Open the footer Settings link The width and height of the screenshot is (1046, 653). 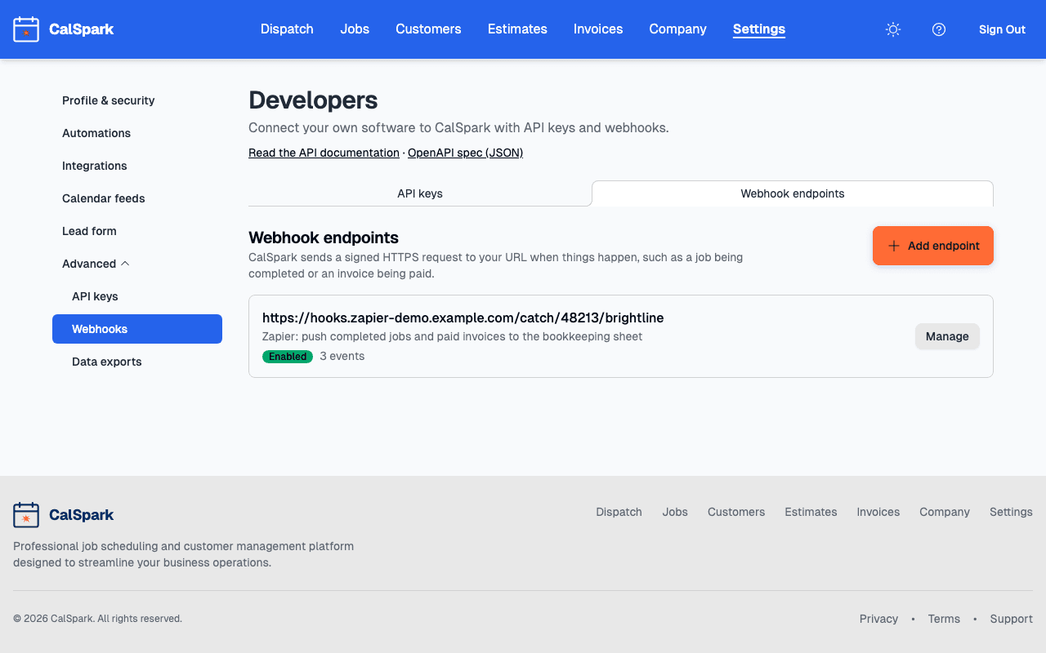(x=1011, y=512)
